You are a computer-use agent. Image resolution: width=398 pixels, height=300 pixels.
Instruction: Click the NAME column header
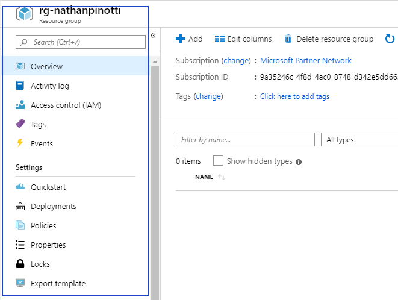click(x=204, y=177)
